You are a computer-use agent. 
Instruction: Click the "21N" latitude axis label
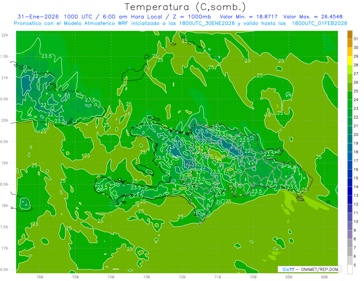pyautogui.click(x=5, y=78)
